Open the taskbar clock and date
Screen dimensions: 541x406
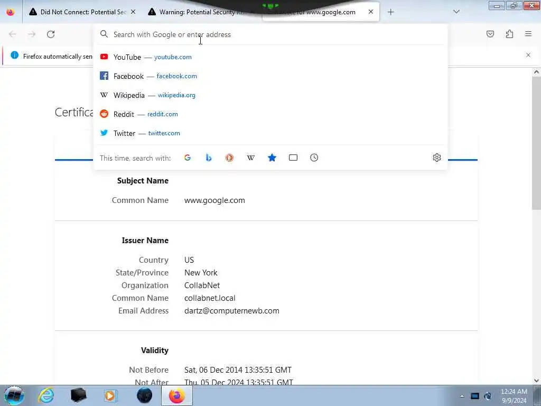click(514, 396)
